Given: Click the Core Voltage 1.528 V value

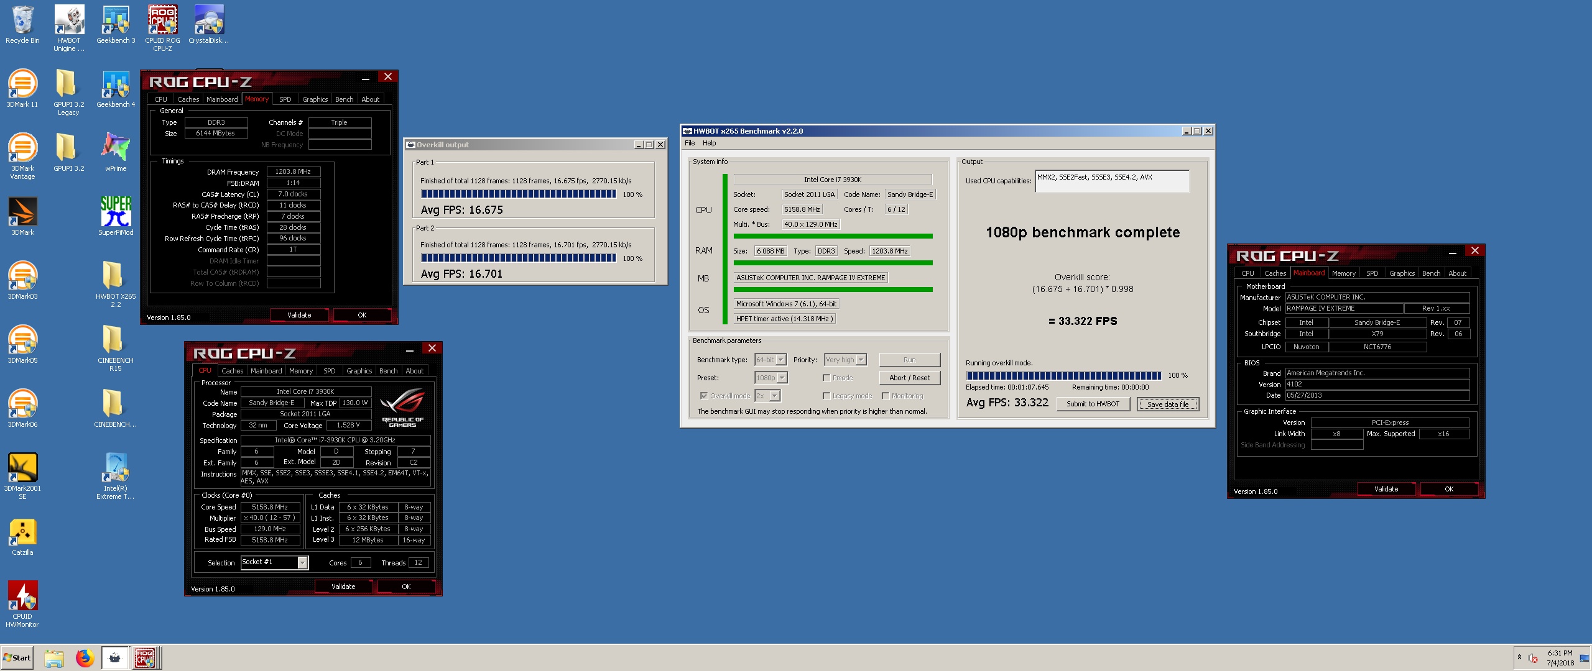Looking at the screenshot, I should click(x=348, y=426).
